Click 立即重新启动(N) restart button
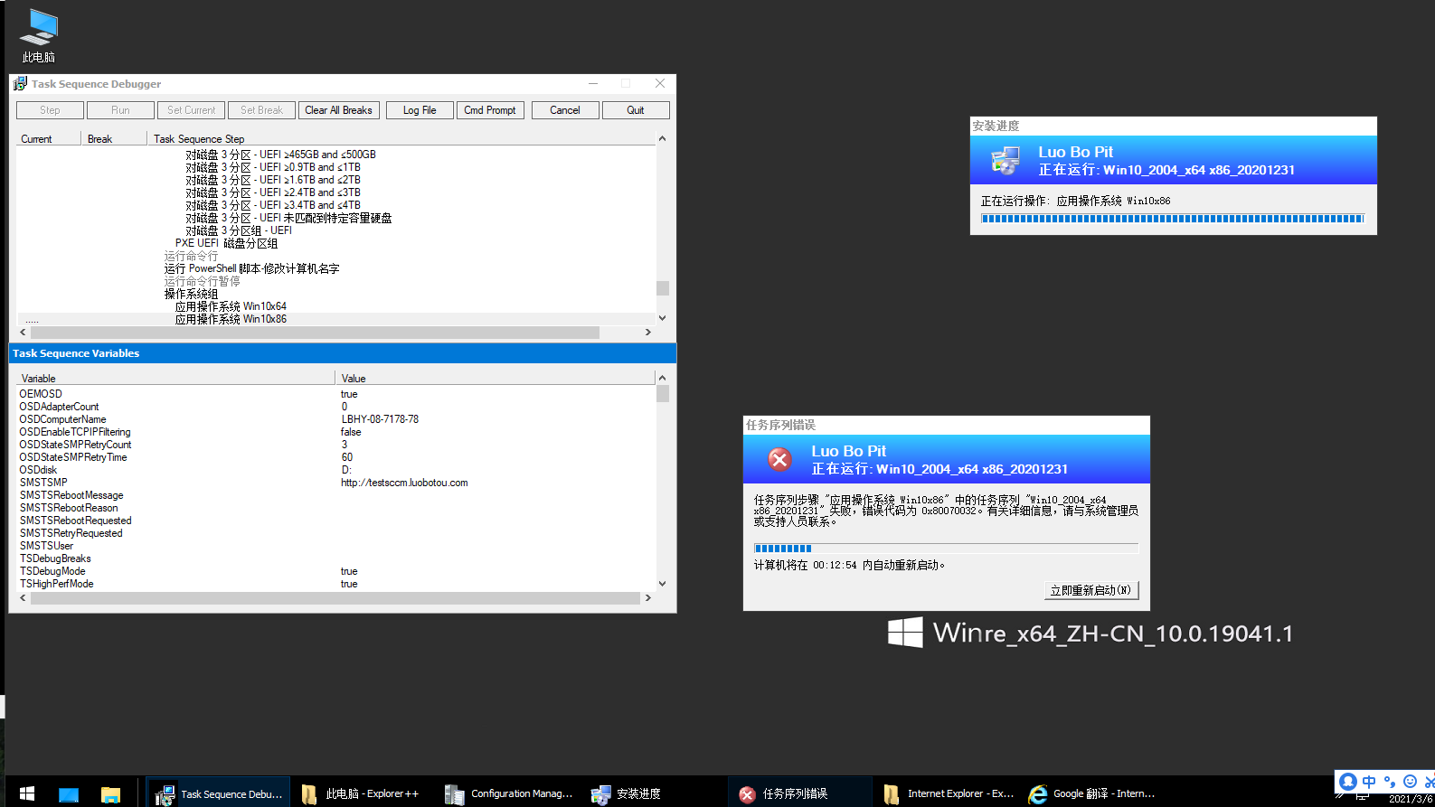The image size is (1435, 807). tap(1090, 590)
